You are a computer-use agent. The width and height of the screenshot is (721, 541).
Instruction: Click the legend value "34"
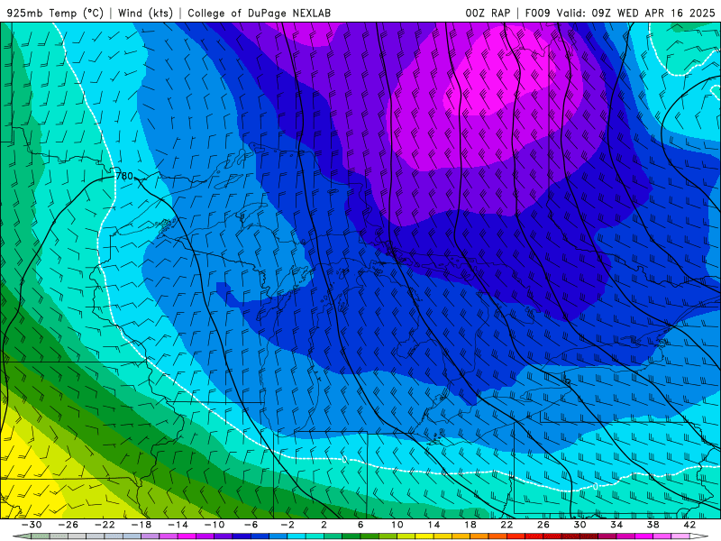616,525
